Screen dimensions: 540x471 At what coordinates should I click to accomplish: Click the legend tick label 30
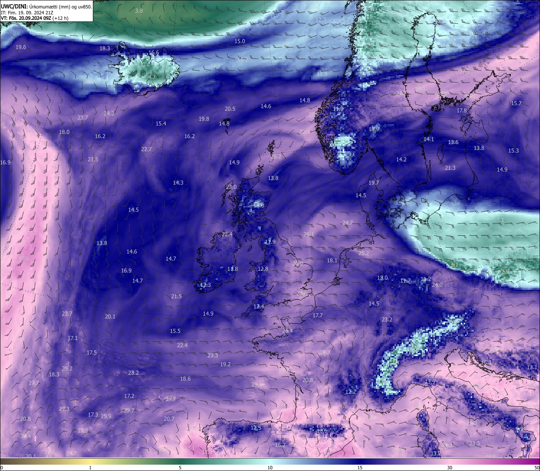(450, 468)
